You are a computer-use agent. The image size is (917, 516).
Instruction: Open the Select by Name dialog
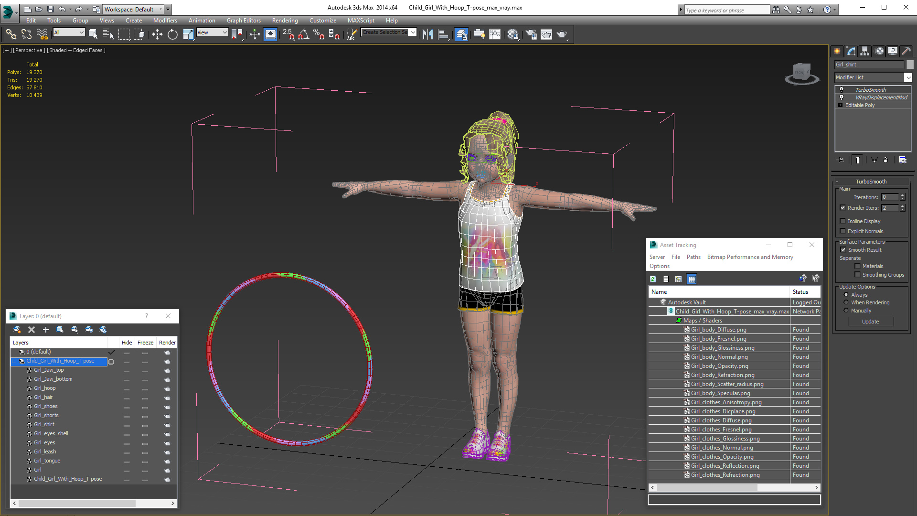click(108, 34)
